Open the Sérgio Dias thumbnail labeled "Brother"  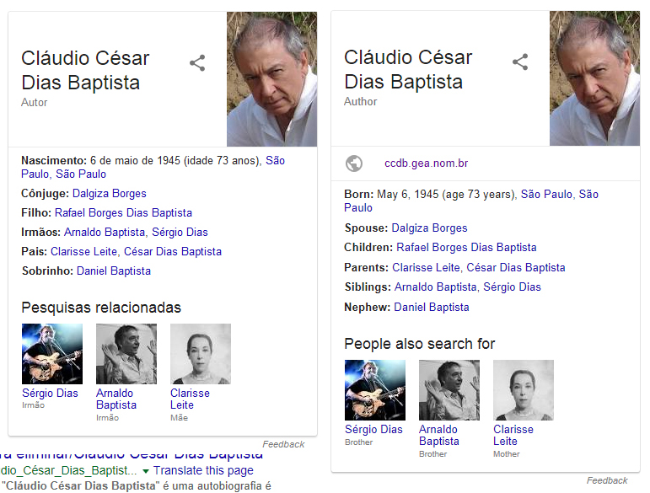[x=375, y=390]
